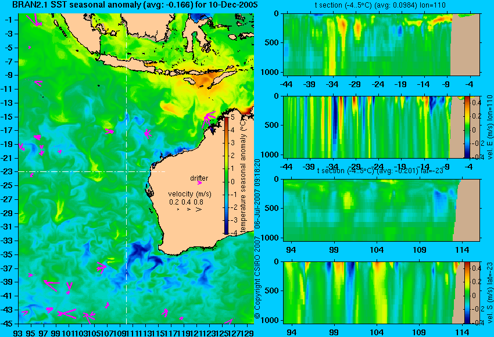Click the white dashed lon=110 section line

126,168
